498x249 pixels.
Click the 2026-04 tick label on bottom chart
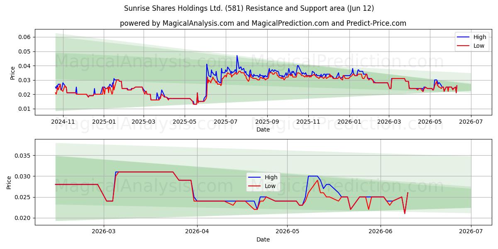pos(197,232)
